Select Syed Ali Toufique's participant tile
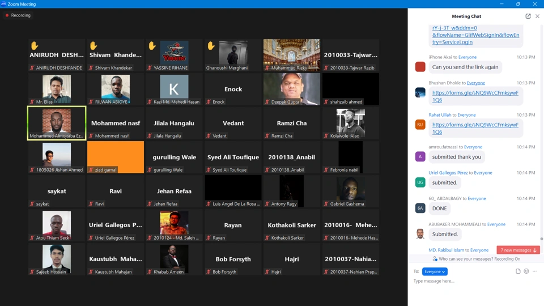This screenshot has height=306, width=544. [x=233, y=157]
